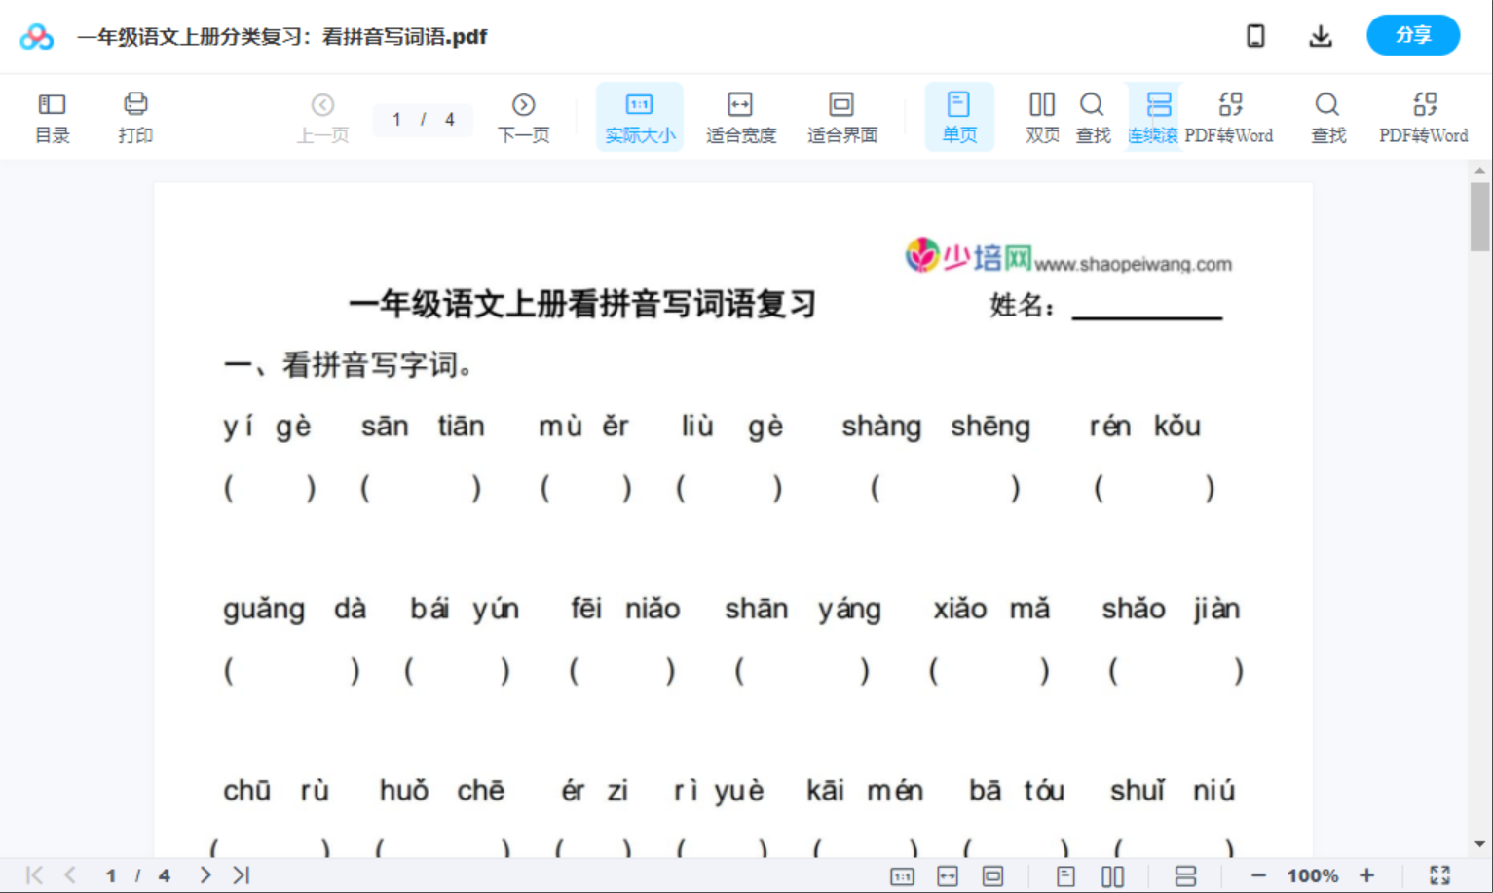This screenshot has height=893, width=1493.
Task: Click the Baidu Netdisk logo
Action: click(36, 35)
